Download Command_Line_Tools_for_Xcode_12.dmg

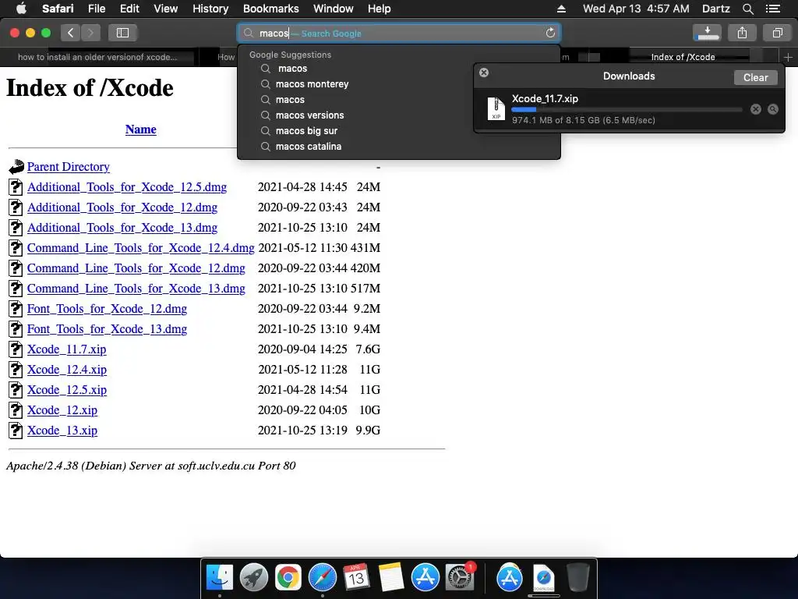(x=136, y=268)
